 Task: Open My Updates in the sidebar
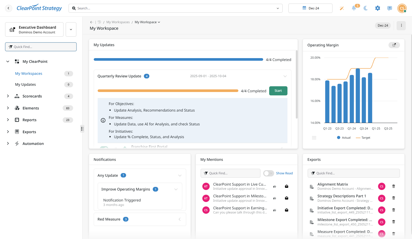pyautogui.click(x=26, y=84)
